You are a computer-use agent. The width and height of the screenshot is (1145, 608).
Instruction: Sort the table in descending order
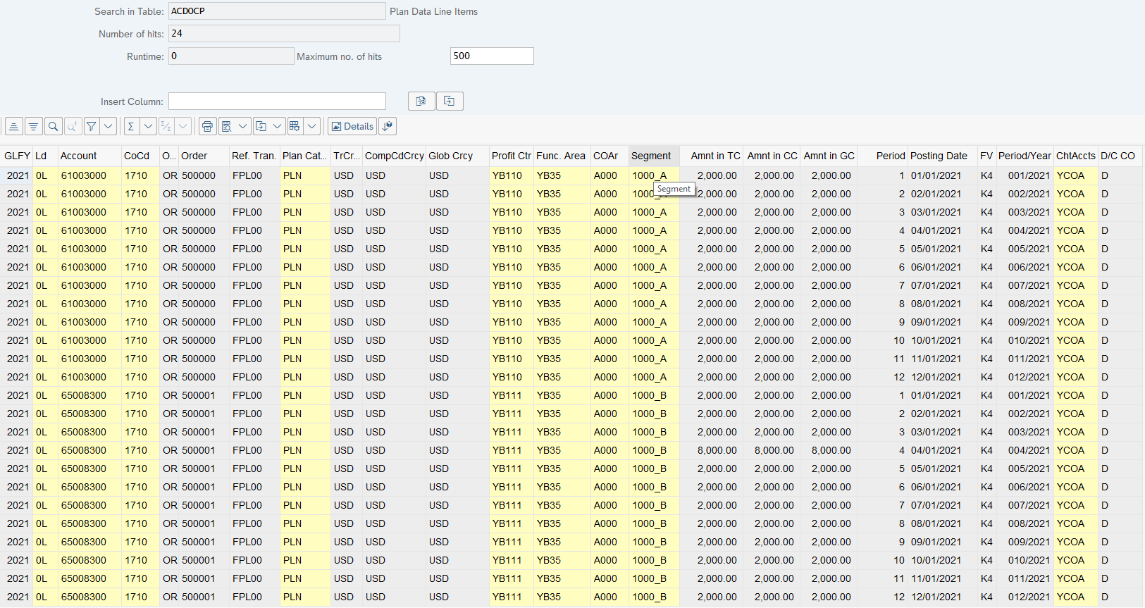33,126
